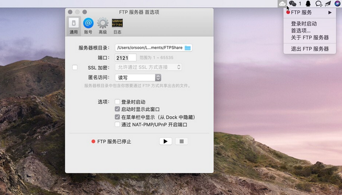Uncheck 在菜单栏中显示 option
This screenshot has height=195, width=342.
[x=117, y=117]
